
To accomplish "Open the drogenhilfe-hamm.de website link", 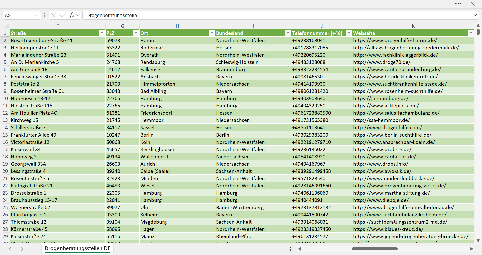I will coord(395,40).
